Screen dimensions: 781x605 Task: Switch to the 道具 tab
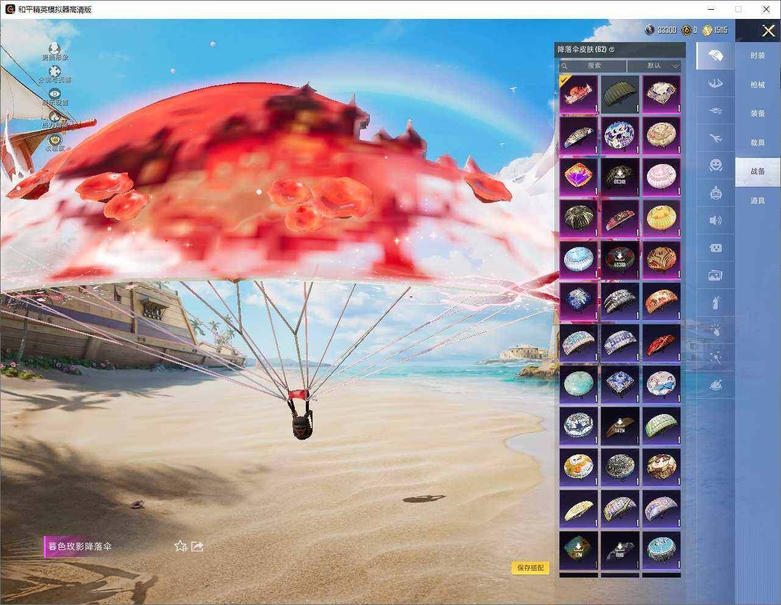(x=758, y=201)
